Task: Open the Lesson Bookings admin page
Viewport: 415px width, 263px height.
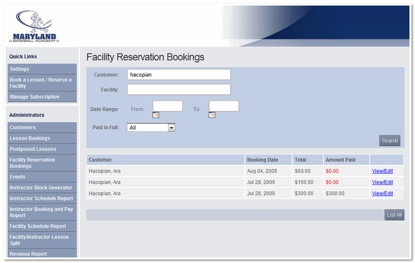Action: click(x=42, y=138)
